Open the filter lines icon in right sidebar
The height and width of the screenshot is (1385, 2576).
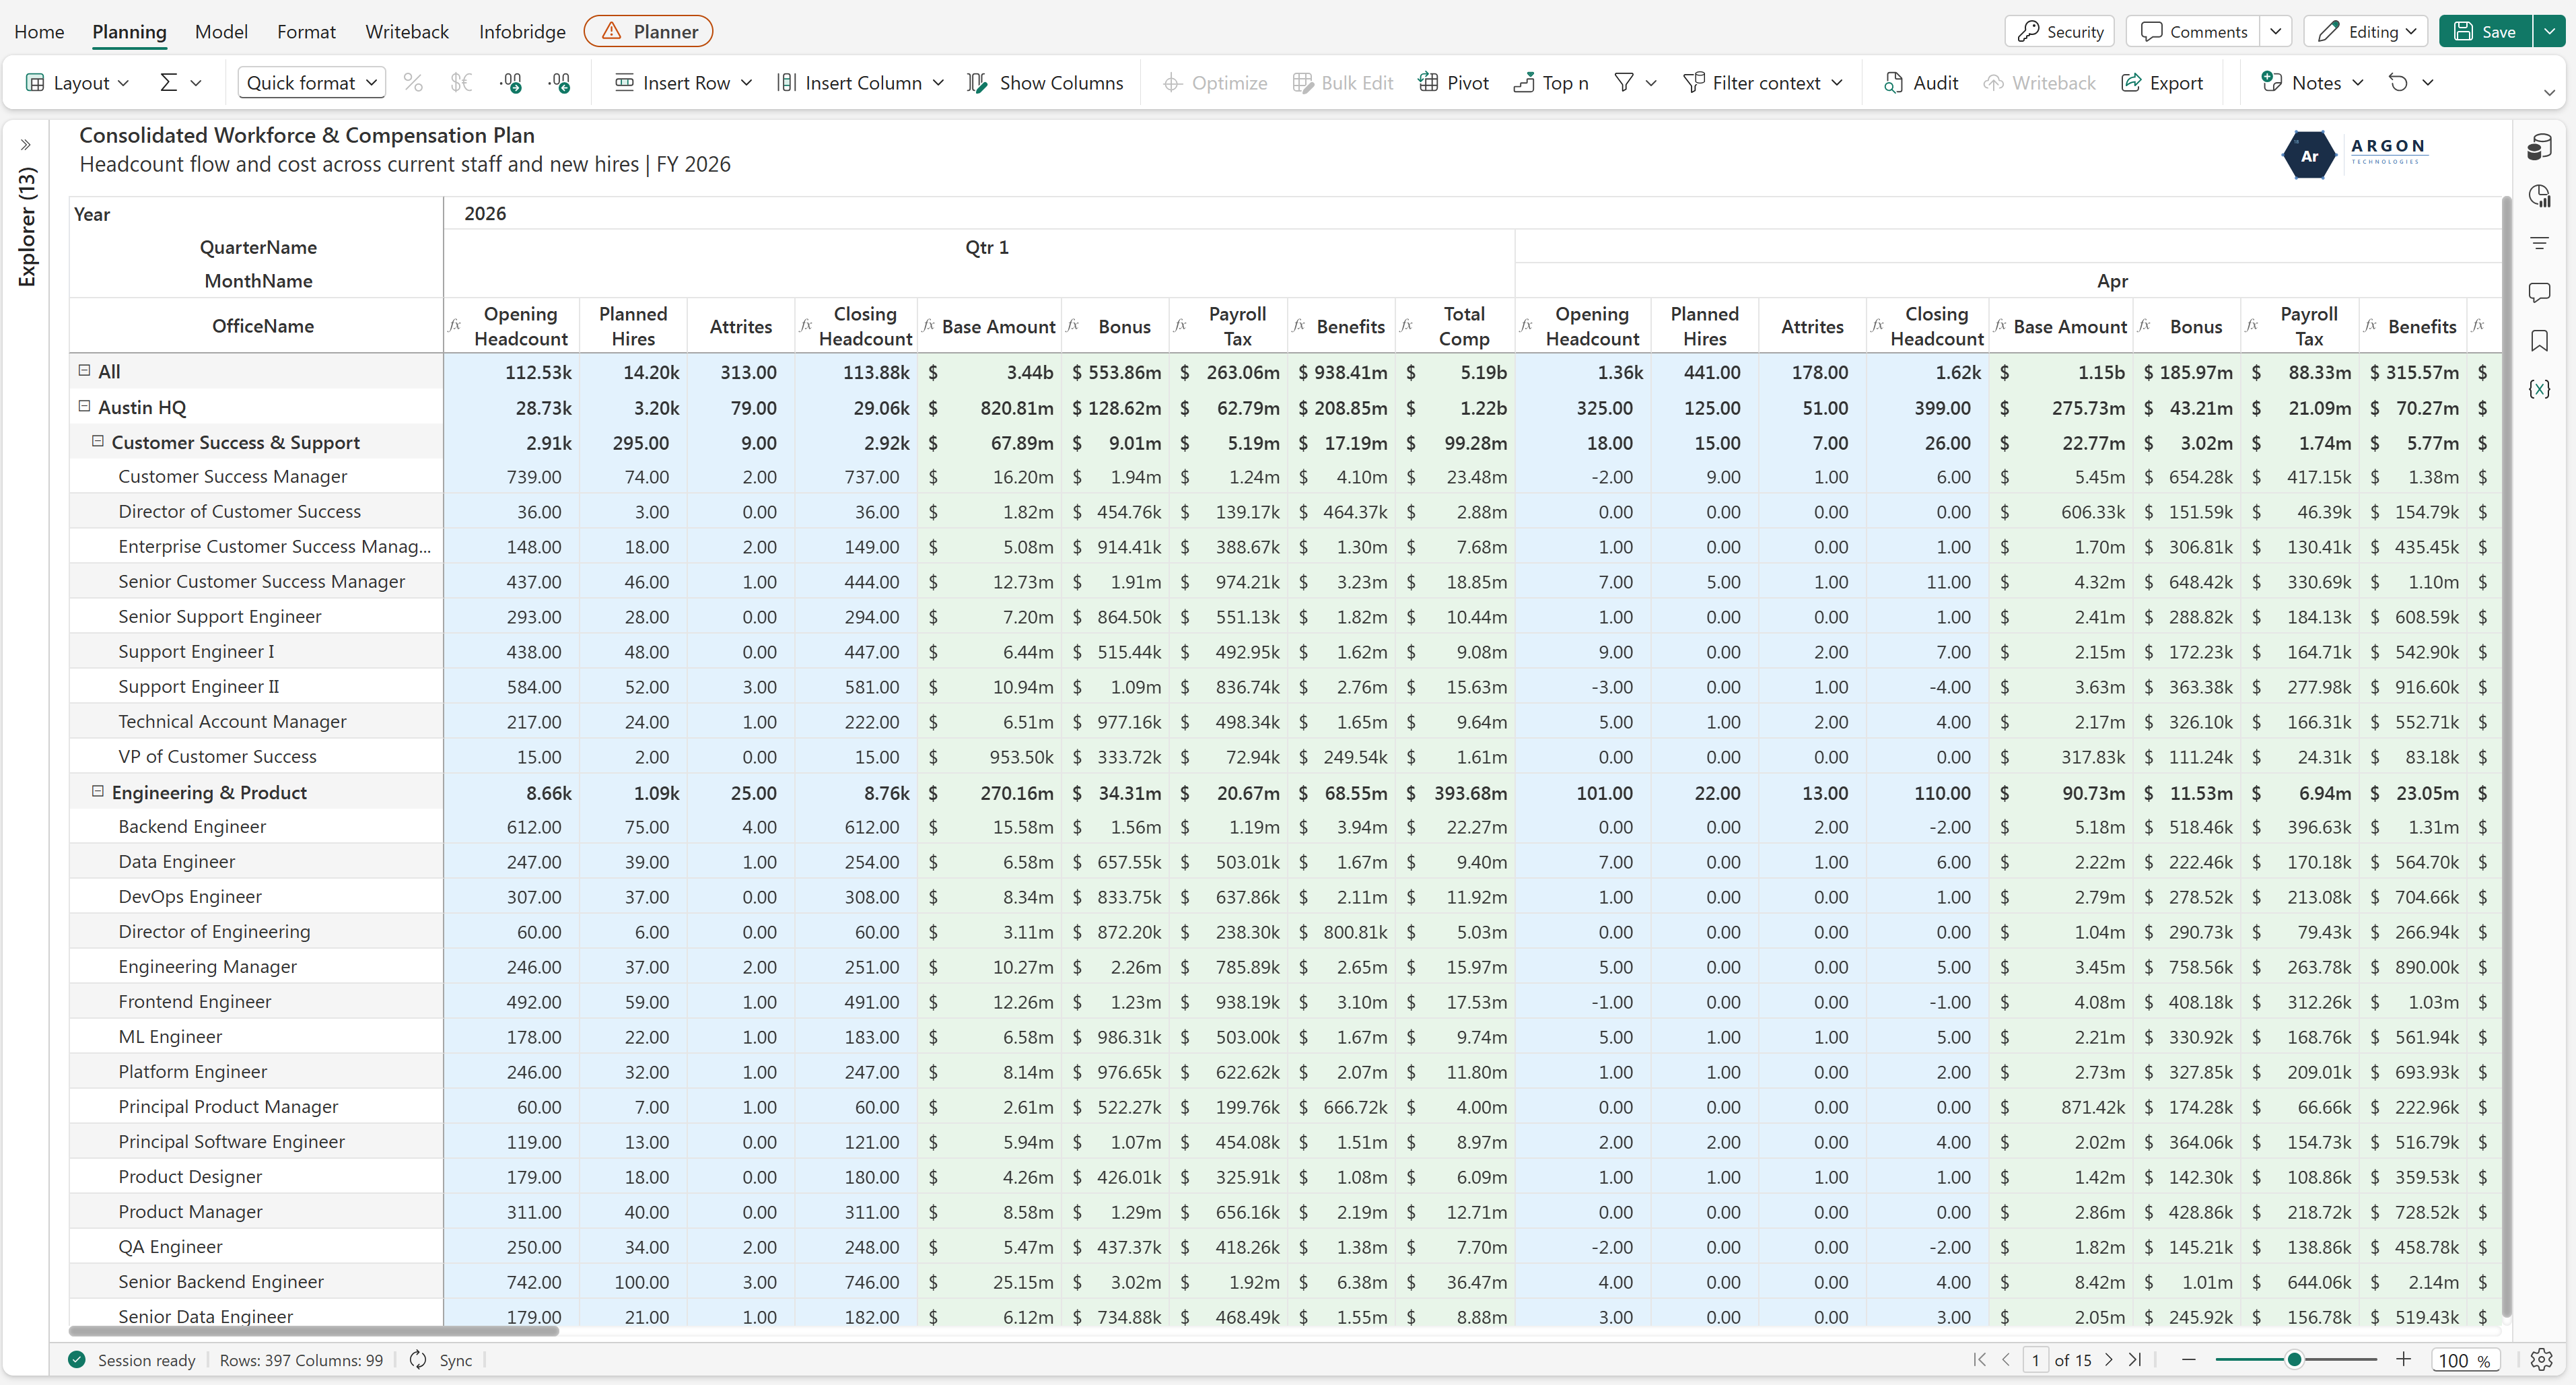[x=2539, y=243]
